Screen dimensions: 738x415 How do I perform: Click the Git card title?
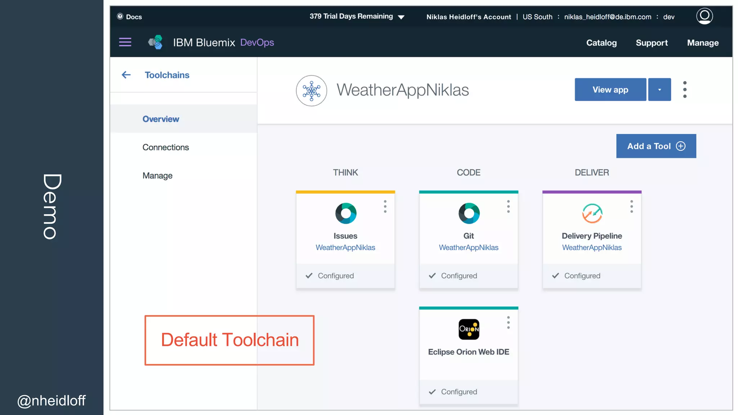click(x=468, y=236)
